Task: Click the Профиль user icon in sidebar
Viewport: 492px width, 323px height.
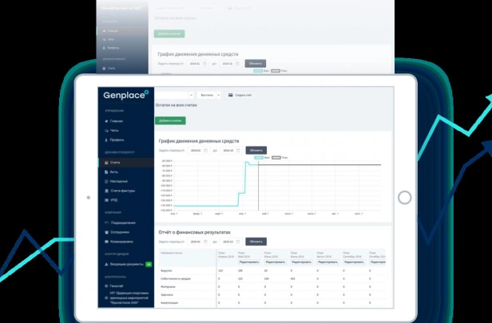Action: pos(106,140)
